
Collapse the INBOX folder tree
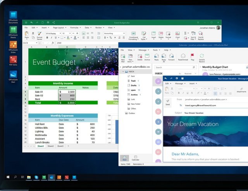click(123, 72)
